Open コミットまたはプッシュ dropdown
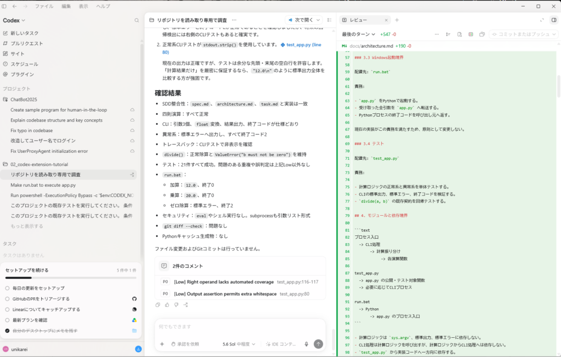 click(523, 34)
